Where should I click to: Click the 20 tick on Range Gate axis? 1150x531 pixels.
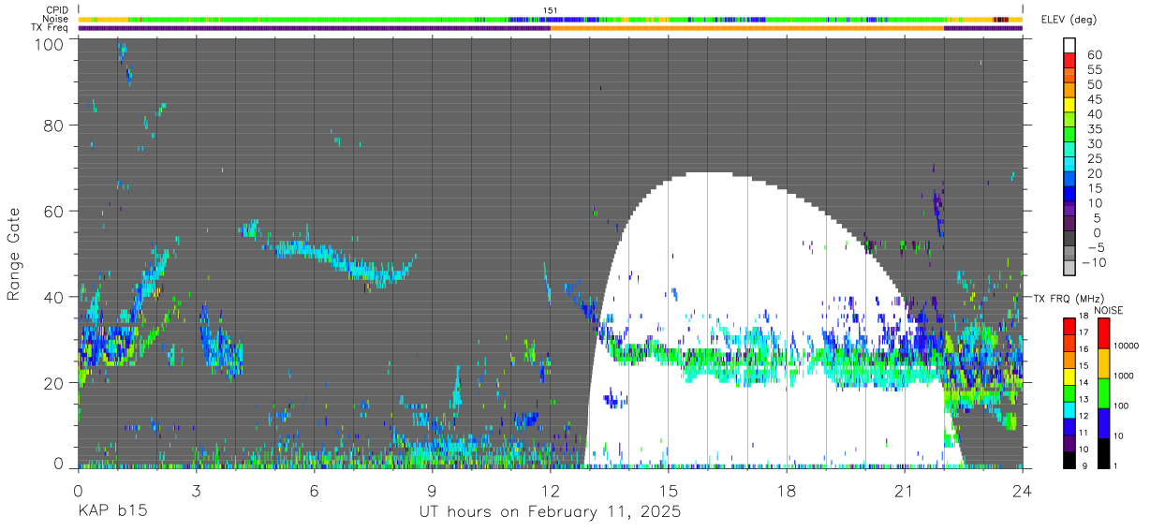point(55,383)
